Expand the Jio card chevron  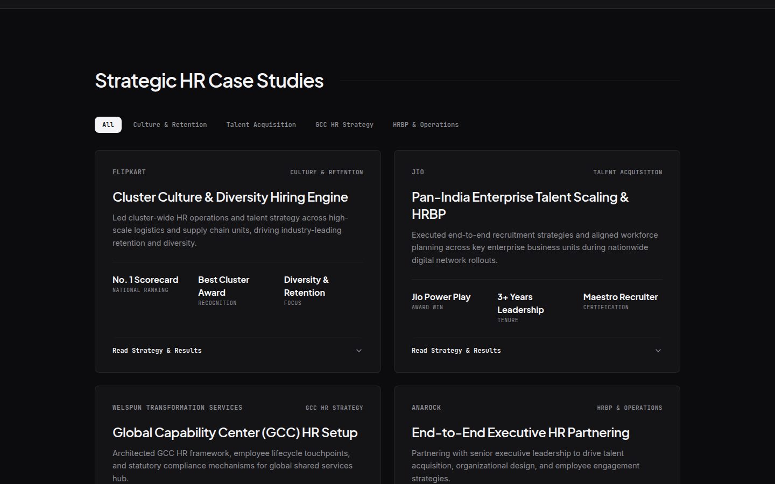click(x=658, y=351)
